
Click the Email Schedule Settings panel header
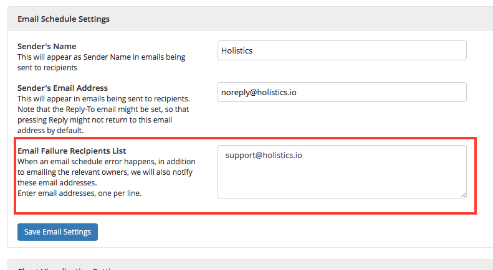coord(250,19)
